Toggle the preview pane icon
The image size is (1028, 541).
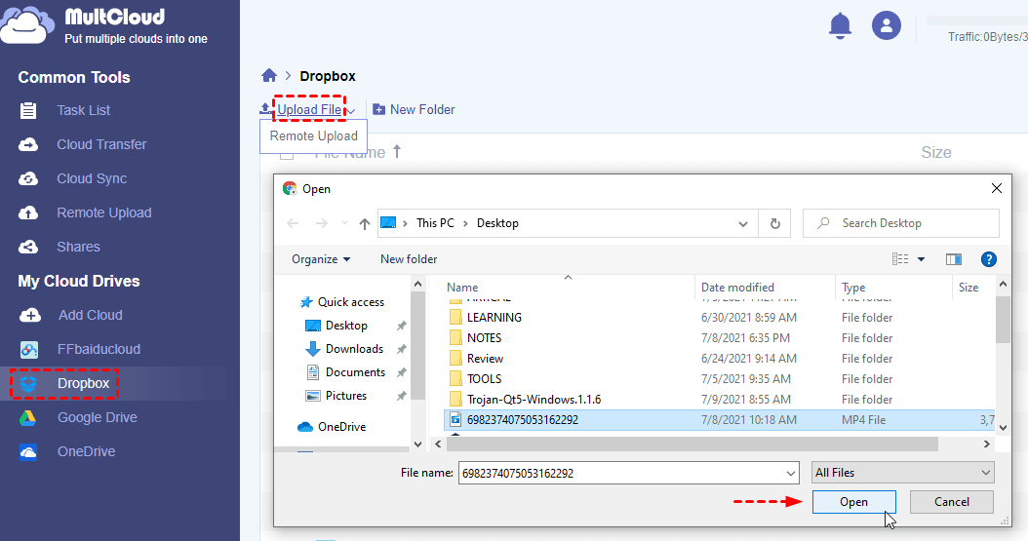pyautogui.click(x=954, y=259)
